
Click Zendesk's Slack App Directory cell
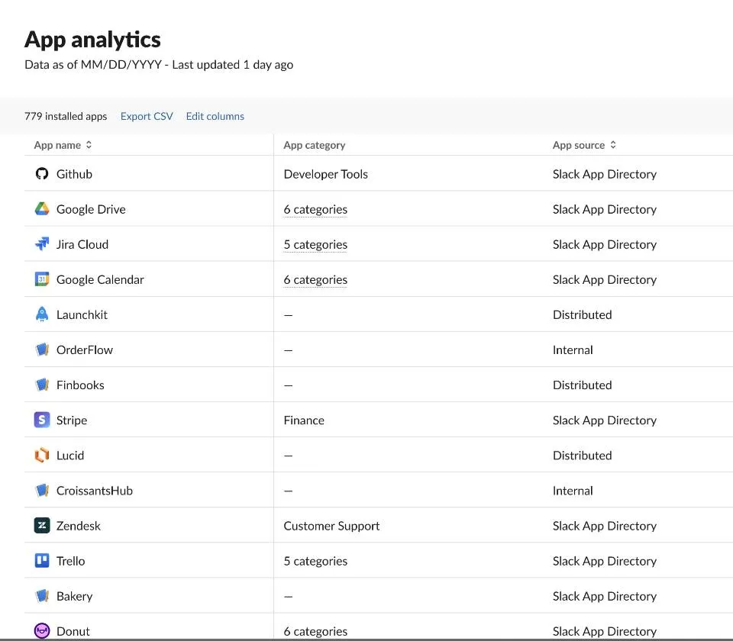(605, 526)
